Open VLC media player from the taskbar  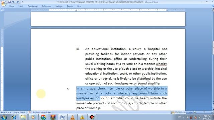click(73, 117)
